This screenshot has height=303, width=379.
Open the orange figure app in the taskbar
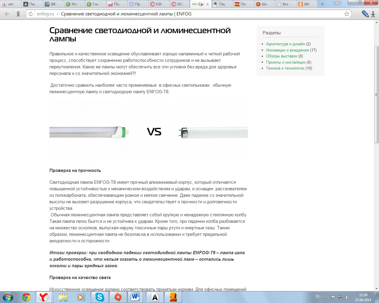tap(173, 297)
